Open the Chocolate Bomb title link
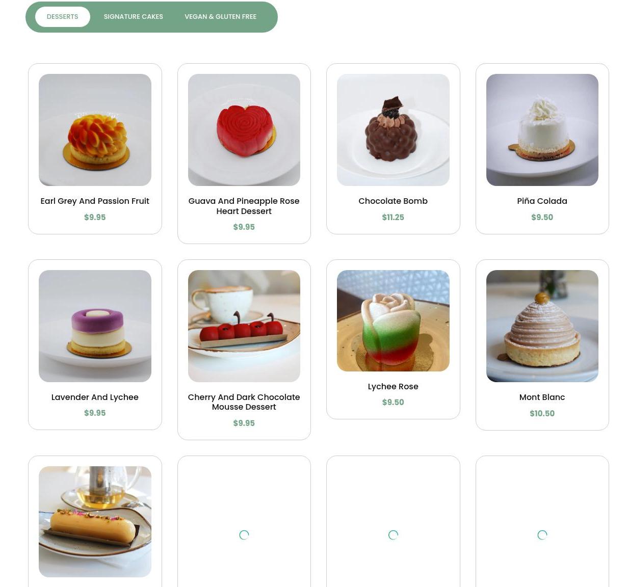Image resolution: width=627 pixels, height=587 pixels. (393, 201)
